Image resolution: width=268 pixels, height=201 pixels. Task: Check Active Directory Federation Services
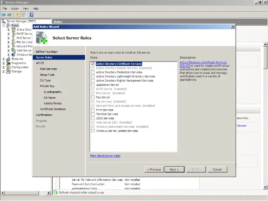pos(93,72)
